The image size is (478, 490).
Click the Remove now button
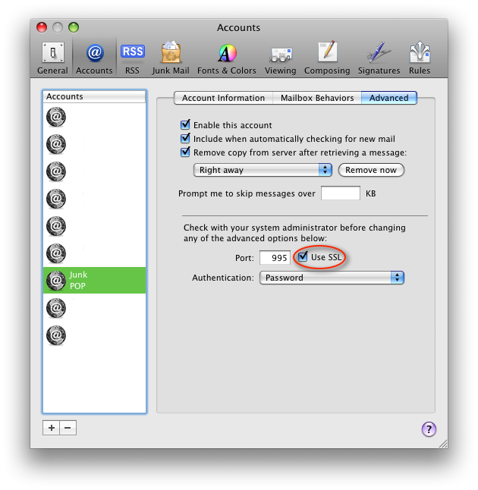(x=371, y=170)
